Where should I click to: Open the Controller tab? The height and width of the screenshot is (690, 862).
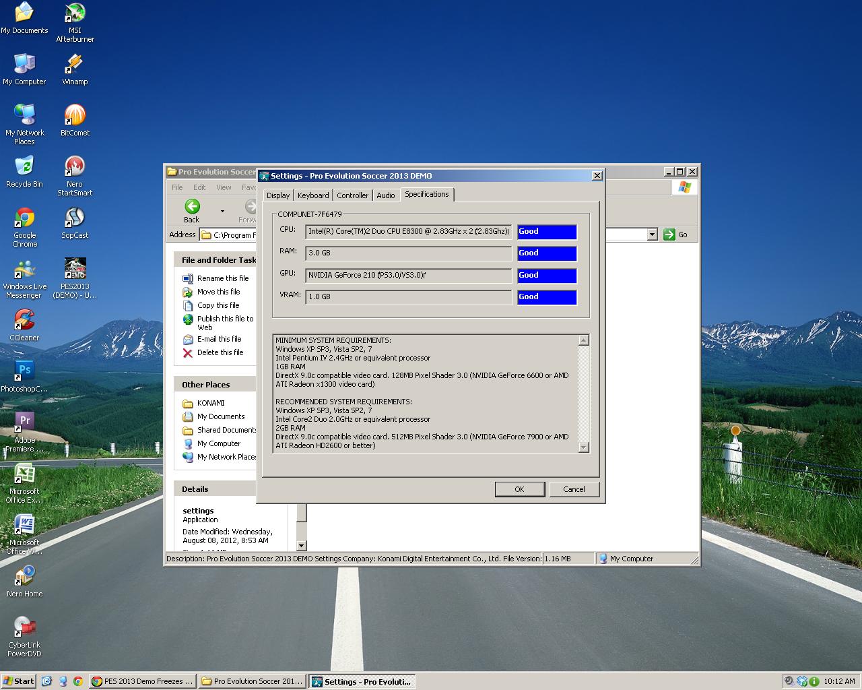point(353,195)
